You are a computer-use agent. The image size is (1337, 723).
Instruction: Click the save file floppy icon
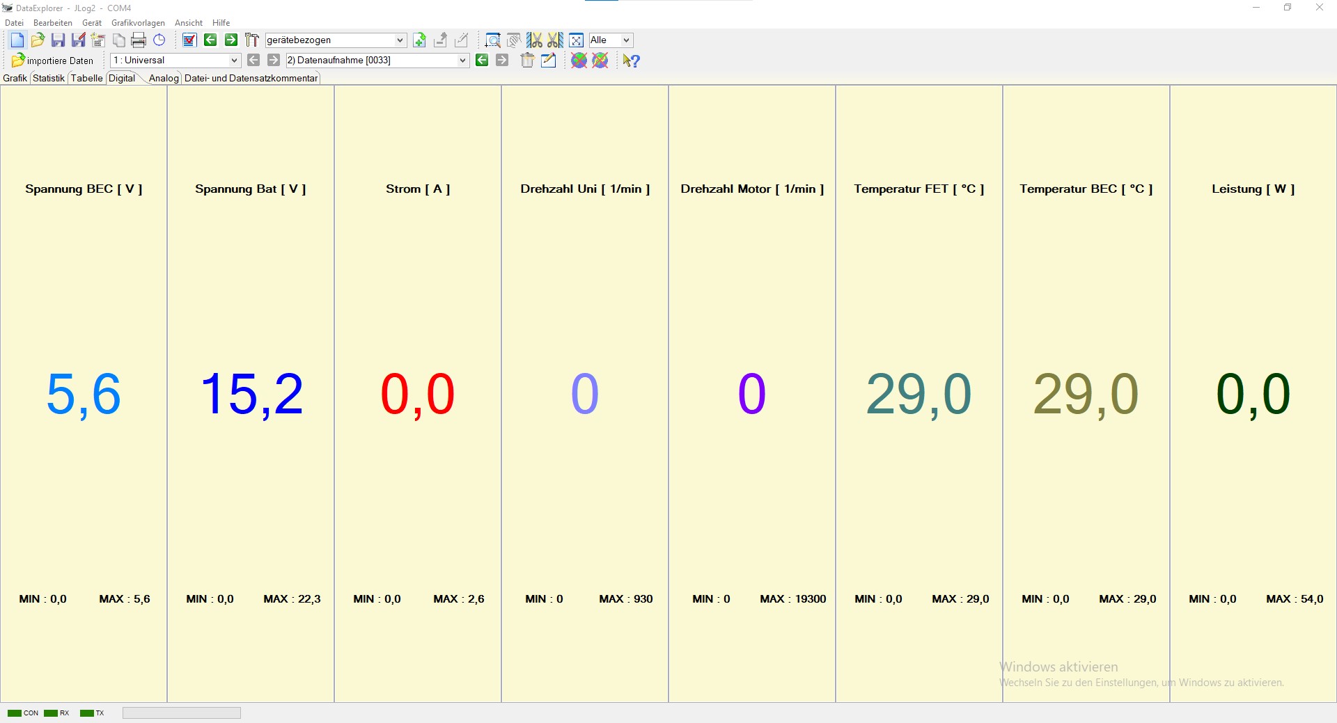tap(58, 40)
